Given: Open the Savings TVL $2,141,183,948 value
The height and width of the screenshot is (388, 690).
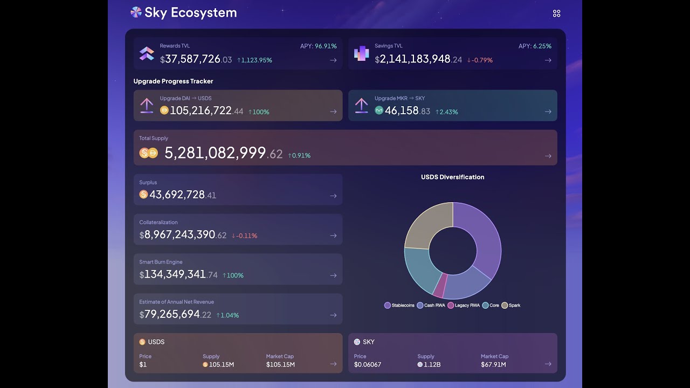Looking at the screenshot, I should (418, 59).
